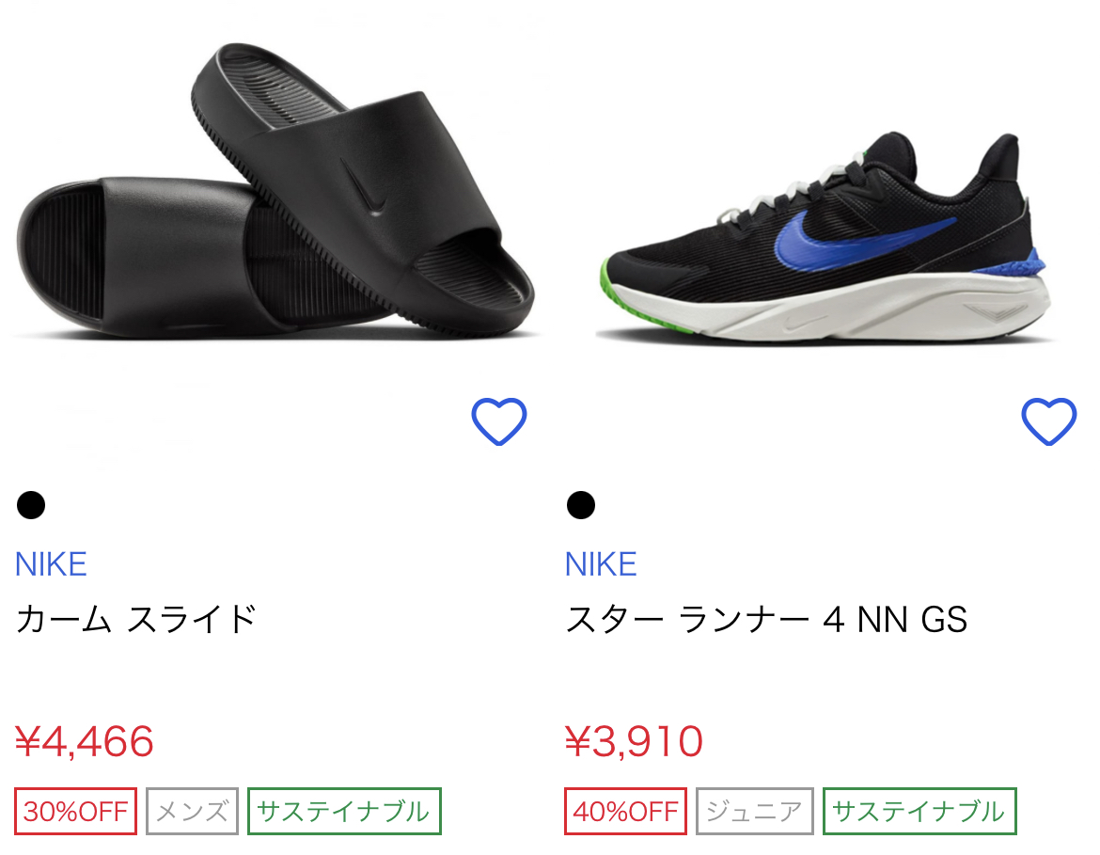
Task: Click the swoosh logo on the black slide
Action: click(364, 187)
